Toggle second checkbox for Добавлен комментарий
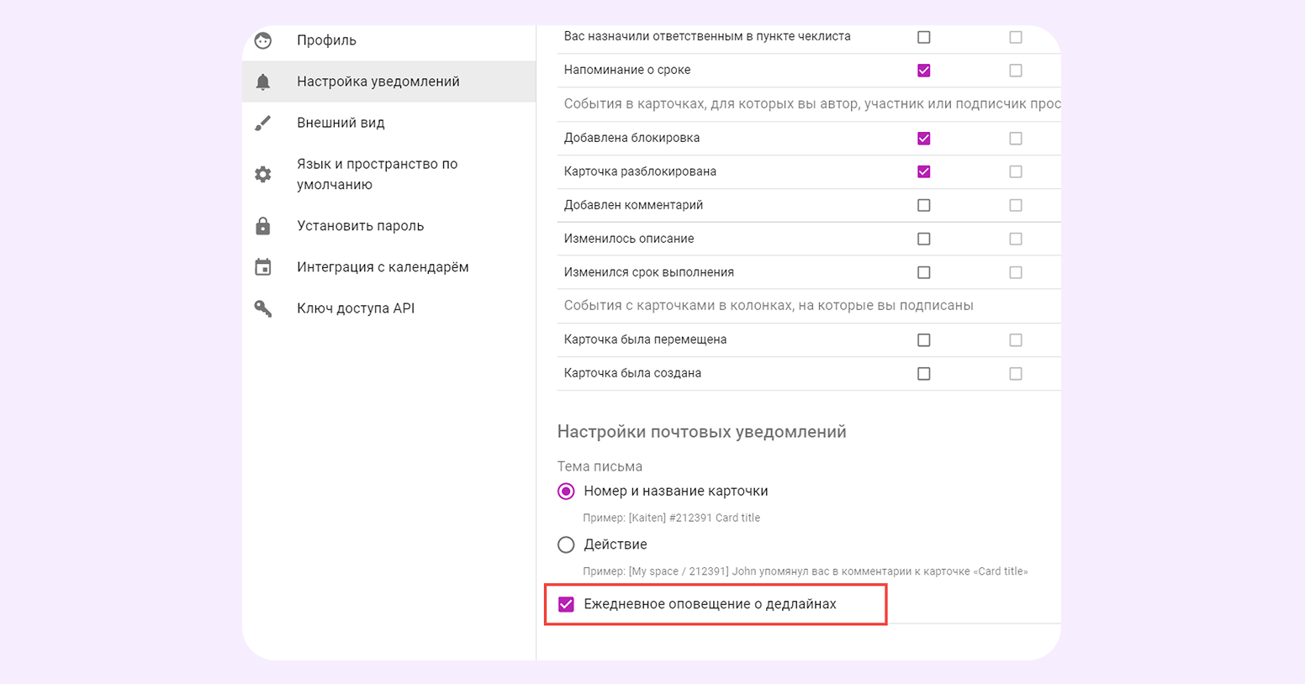The width and height of the screenshot is (1305, 684). (x=1016, y=205)
